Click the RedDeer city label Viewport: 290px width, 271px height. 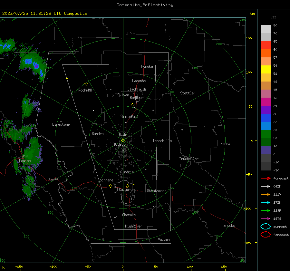(x=137, y=98)
